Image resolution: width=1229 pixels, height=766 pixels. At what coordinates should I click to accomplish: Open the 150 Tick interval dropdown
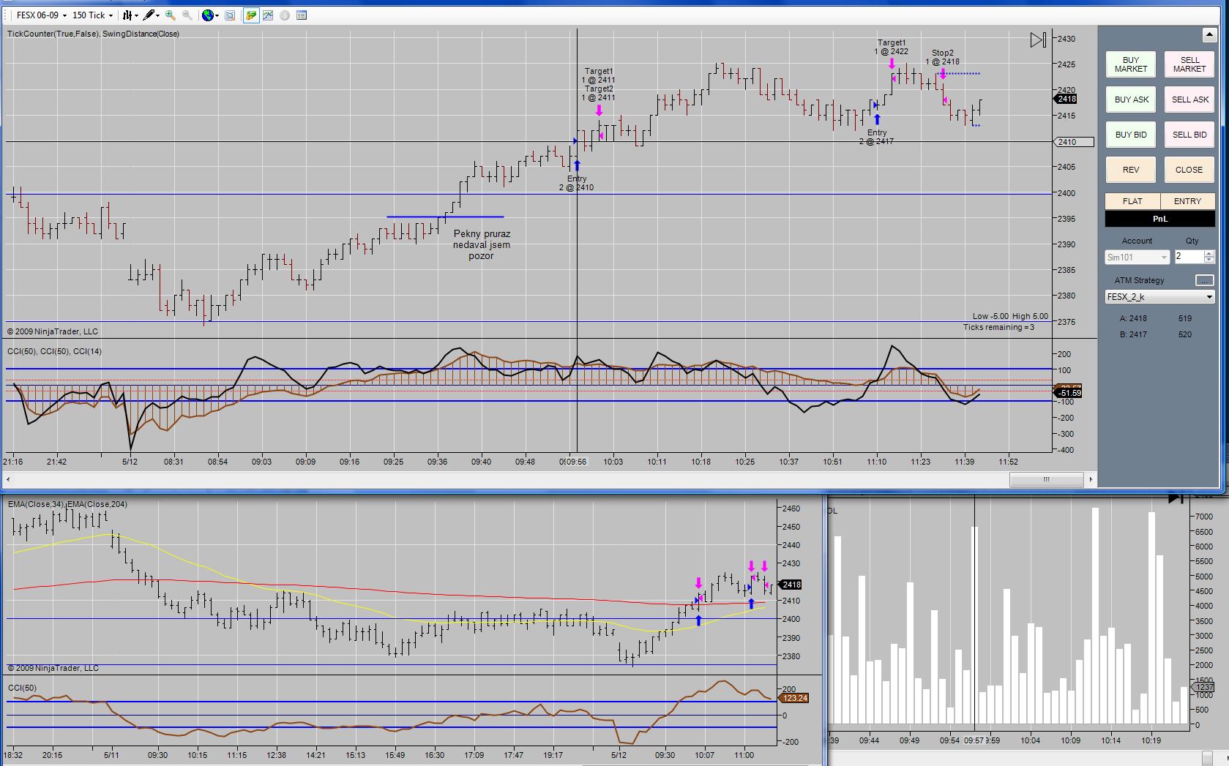click(x=92, y=15)
